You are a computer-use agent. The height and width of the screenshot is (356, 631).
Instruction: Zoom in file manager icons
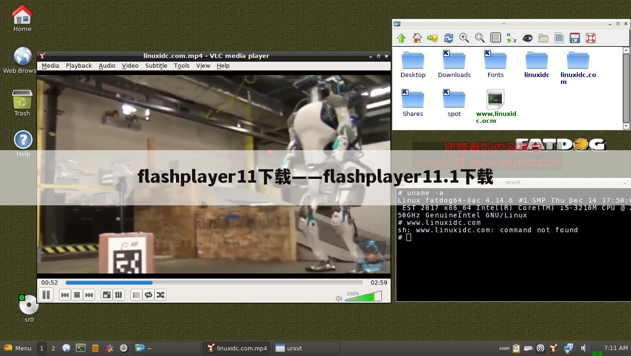[x=464, y=38]
